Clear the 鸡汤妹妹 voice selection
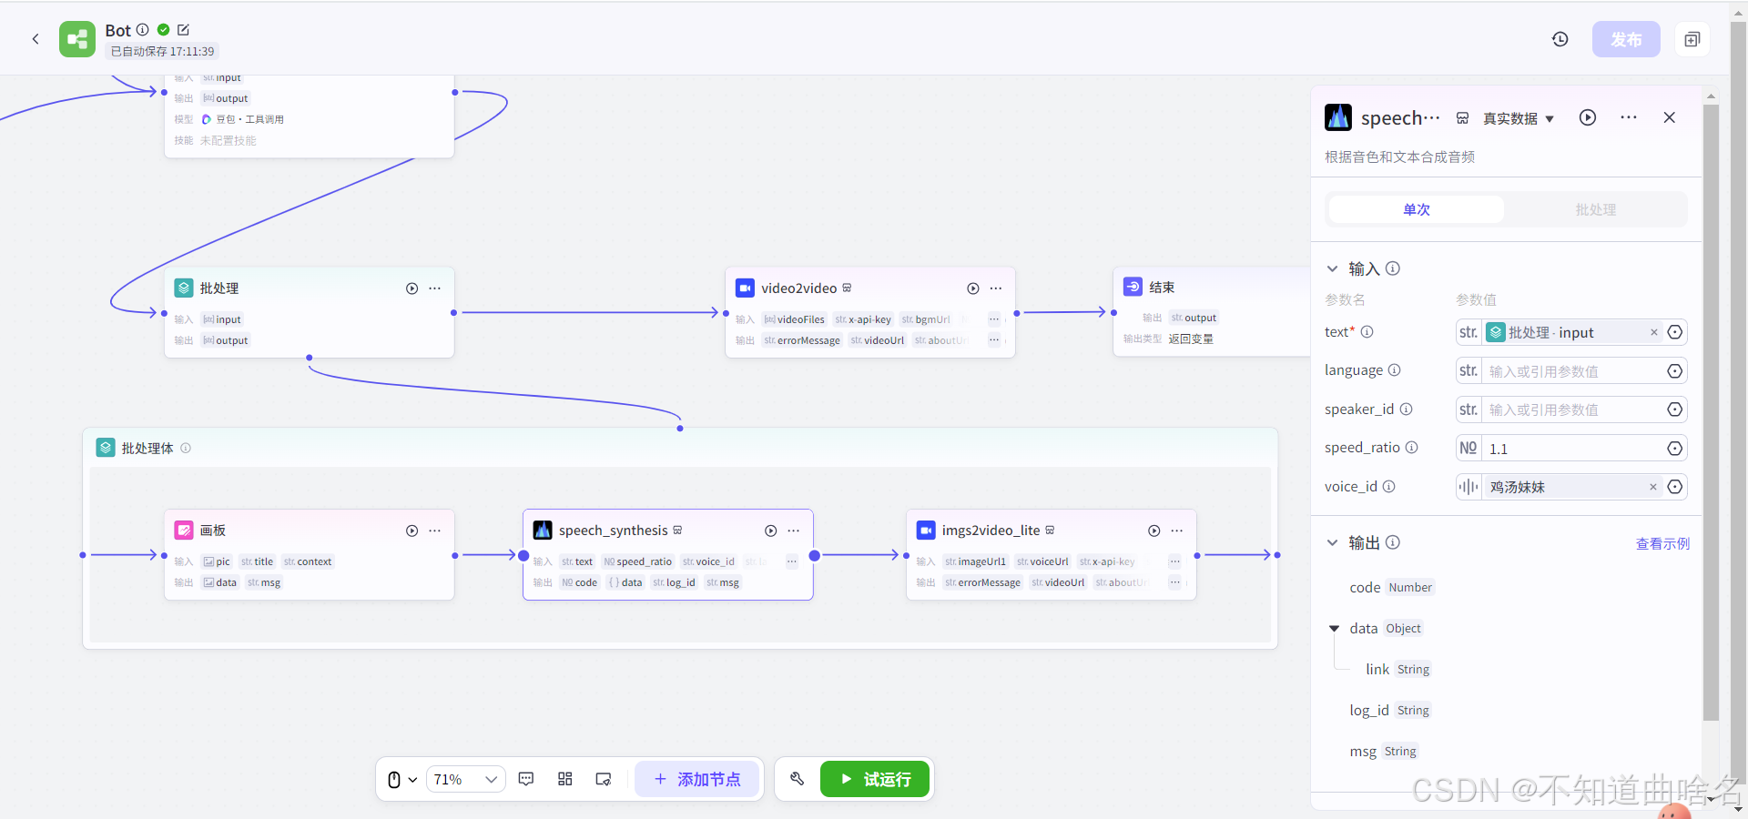 [1653, 487]
